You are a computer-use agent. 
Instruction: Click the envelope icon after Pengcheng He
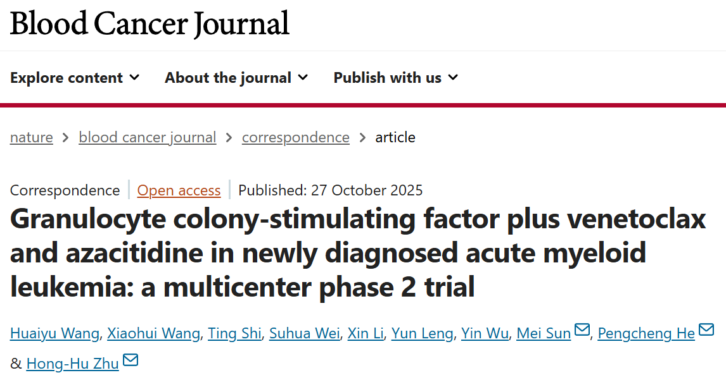pos(706,331)
